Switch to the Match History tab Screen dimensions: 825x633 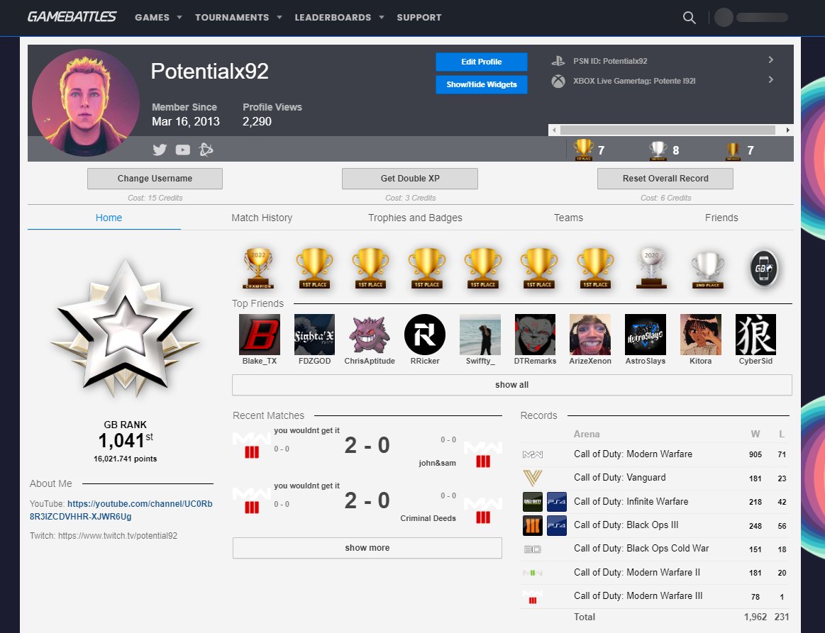[262, 218]
